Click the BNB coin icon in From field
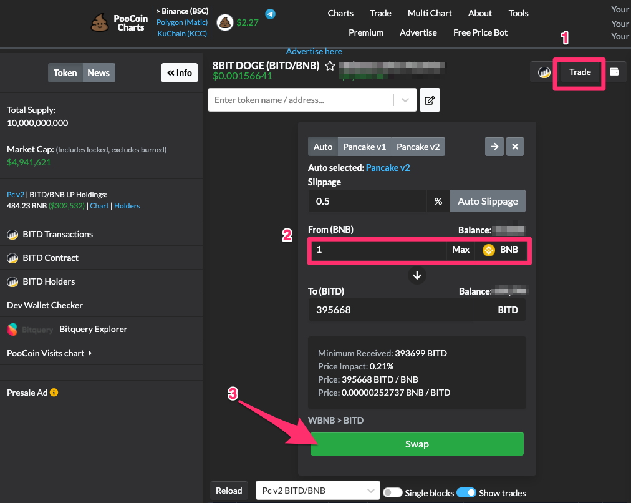 pos(489,250)
